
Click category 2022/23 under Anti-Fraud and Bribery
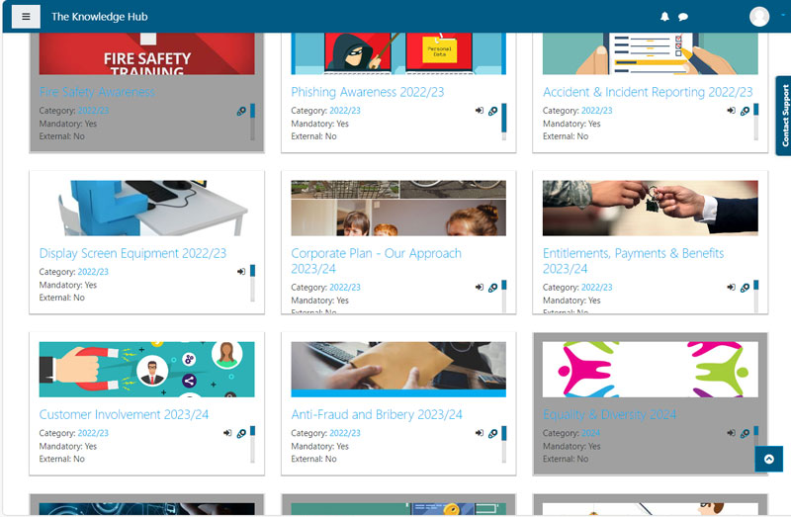(345, 433)
